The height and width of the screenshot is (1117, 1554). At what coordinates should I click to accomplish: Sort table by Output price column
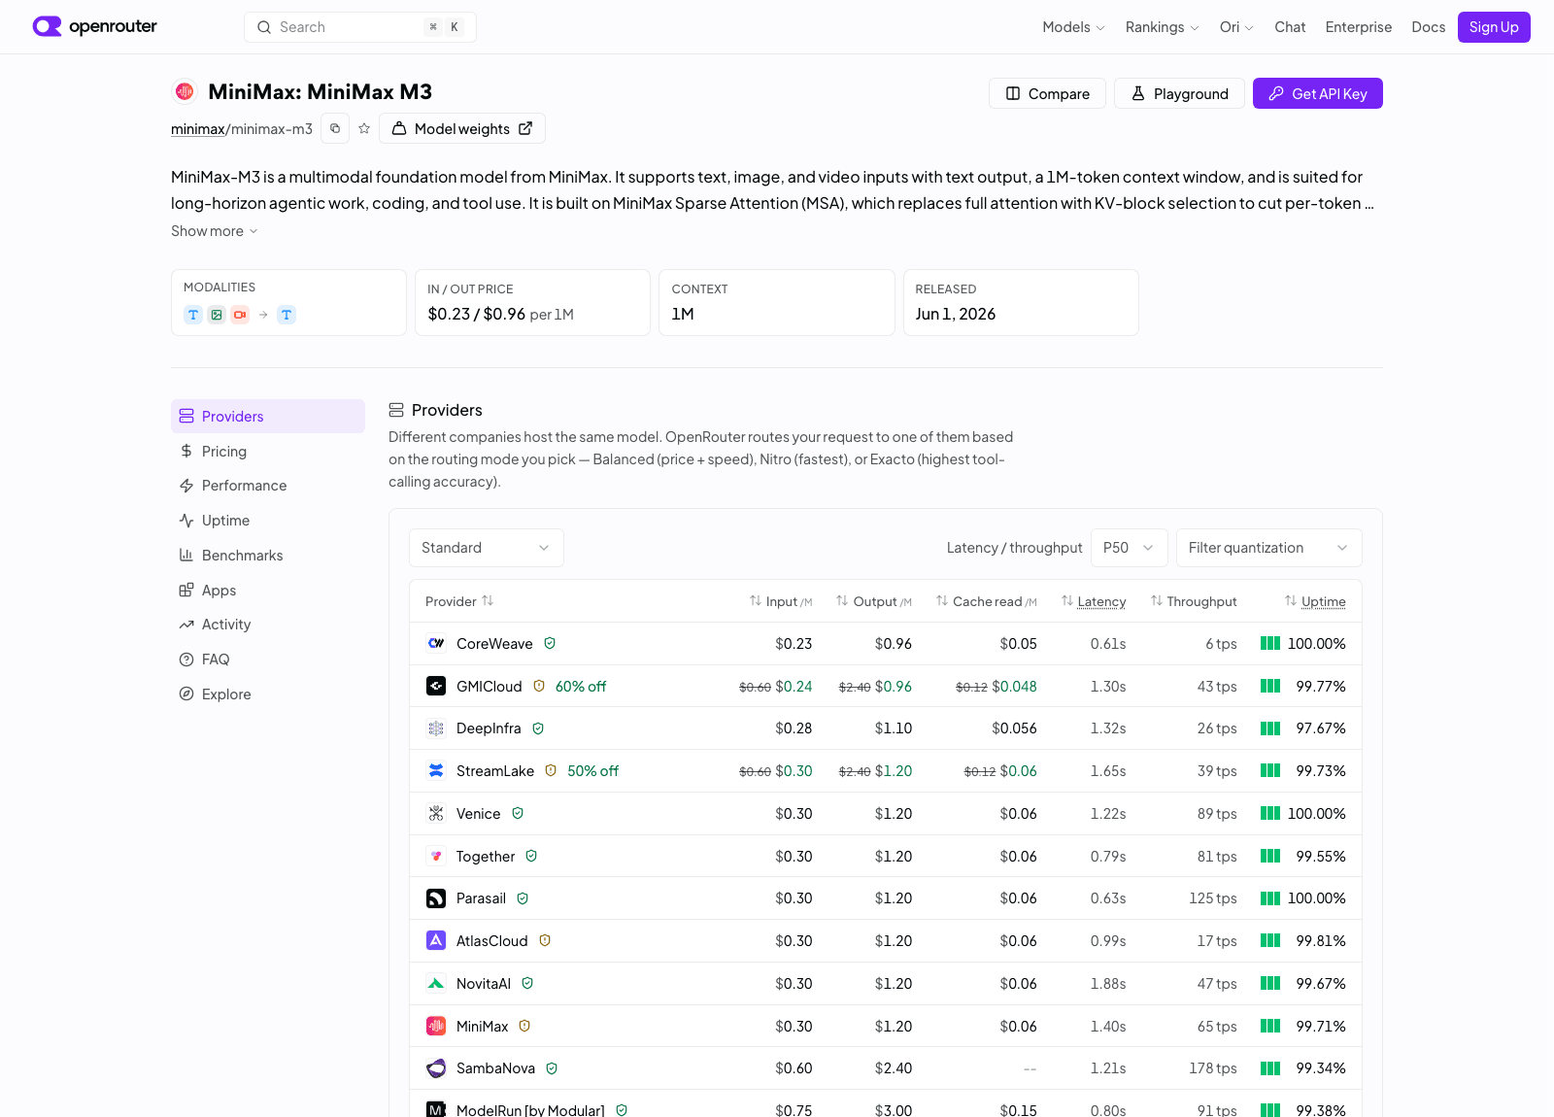point(874,601)
